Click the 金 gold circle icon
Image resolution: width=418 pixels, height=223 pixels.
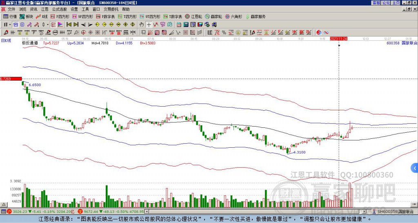click(x=238, y=33)
